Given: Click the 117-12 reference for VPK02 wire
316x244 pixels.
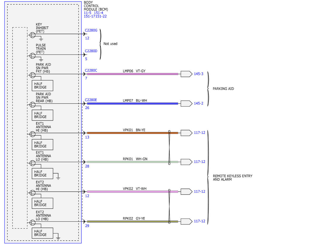Looking at the screenshot, I should click(199, 191).
